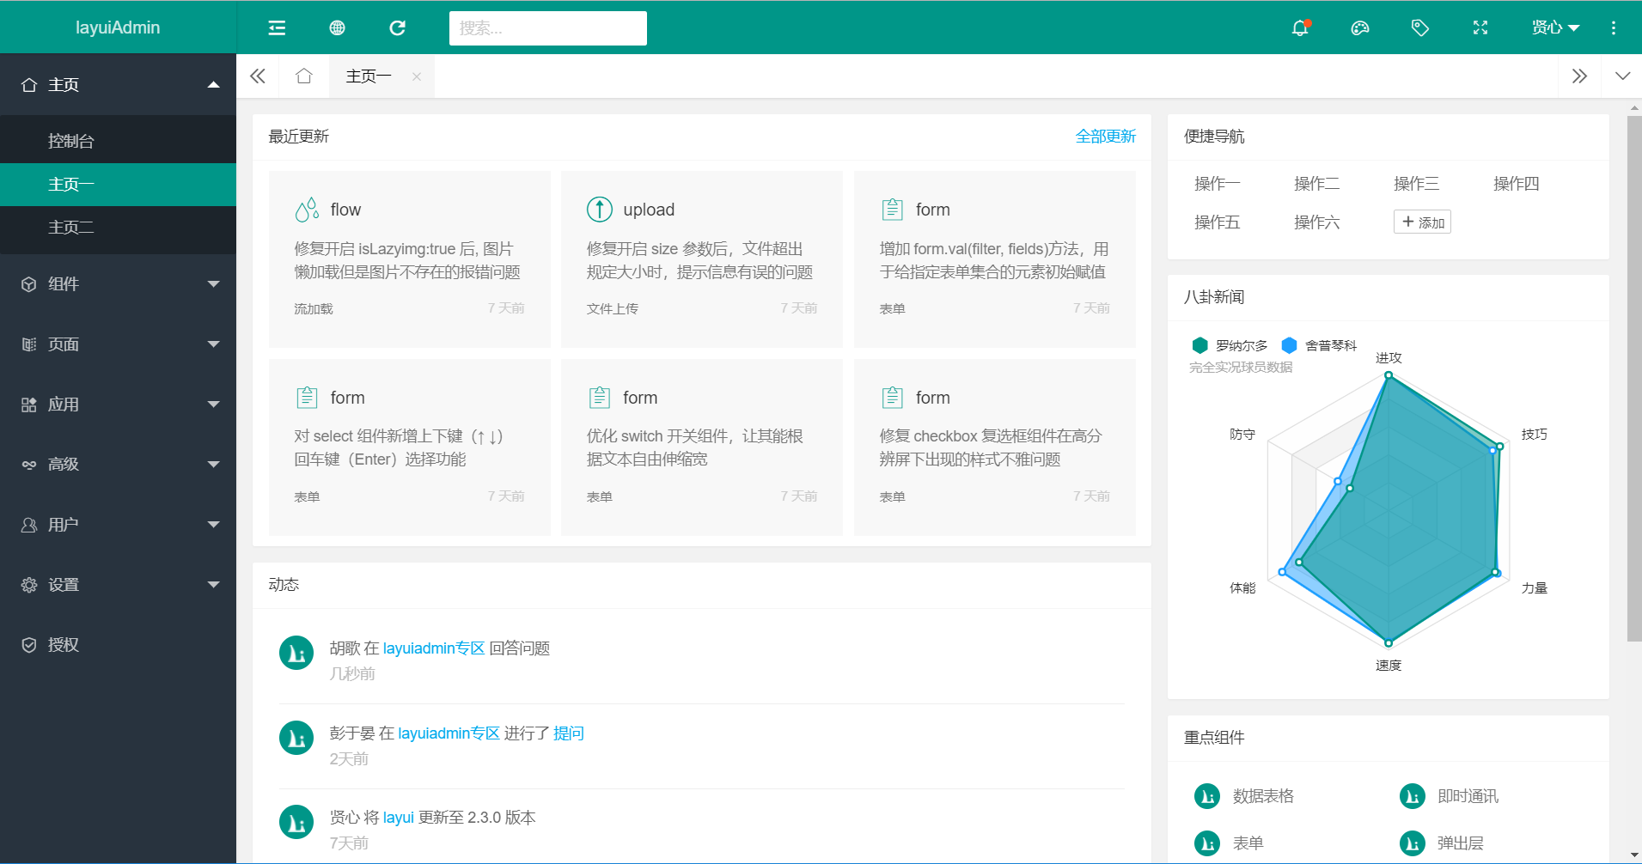Click the home icon tab
Screen dimensions: 1642x864
[303, 76]
